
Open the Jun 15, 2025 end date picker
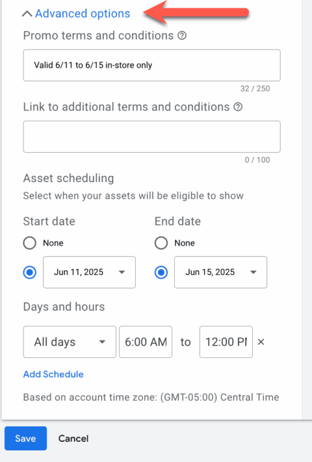pos(220,272)
